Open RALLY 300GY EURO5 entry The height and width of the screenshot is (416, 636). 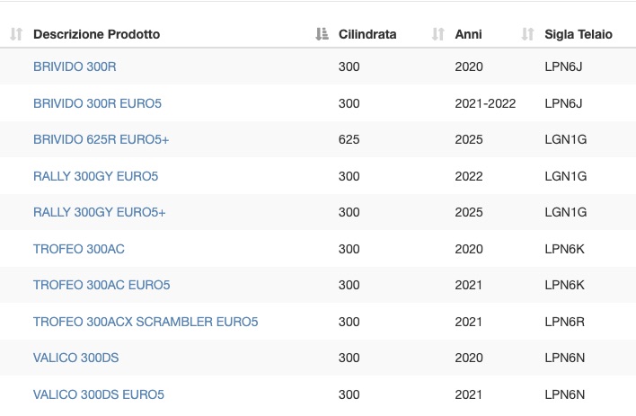click(96, 176)
